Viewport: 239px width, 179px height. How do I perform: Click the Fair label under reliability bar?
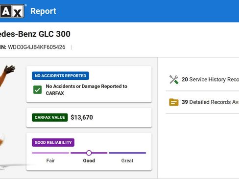point(50,161)
